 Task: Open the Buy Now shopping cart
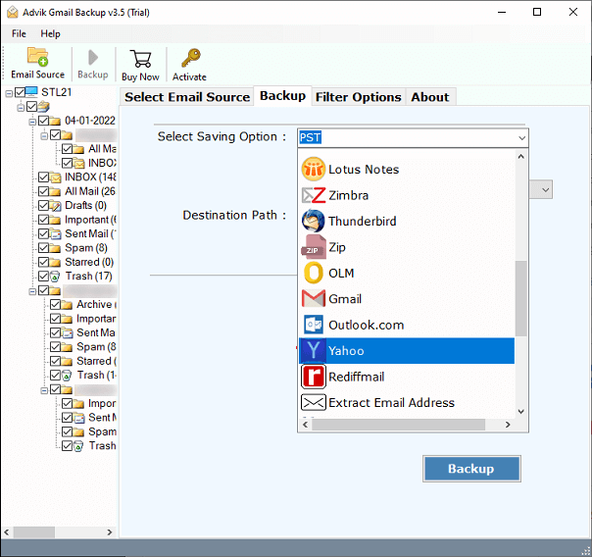(x=140, y=59)
